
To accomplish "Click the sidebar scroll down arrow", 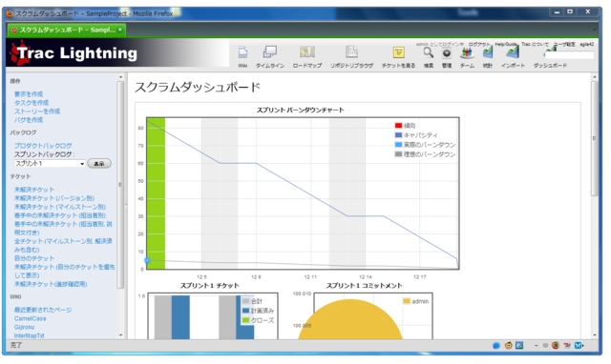I will pyautogui.click(x=120, y=334).
